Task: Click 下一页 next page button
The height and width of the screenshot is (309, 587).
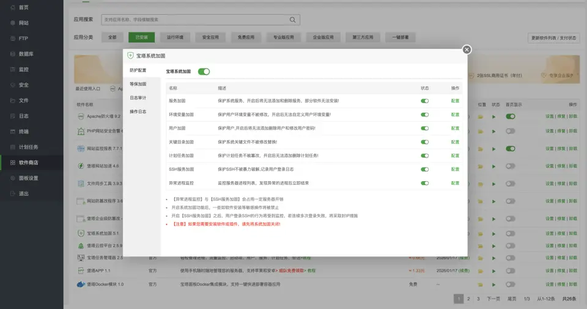Action: pos(493,299)
